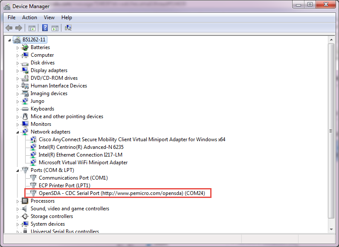Click the System devices icon
This screenshot has width=339, height=247.
tap(25, 224)
